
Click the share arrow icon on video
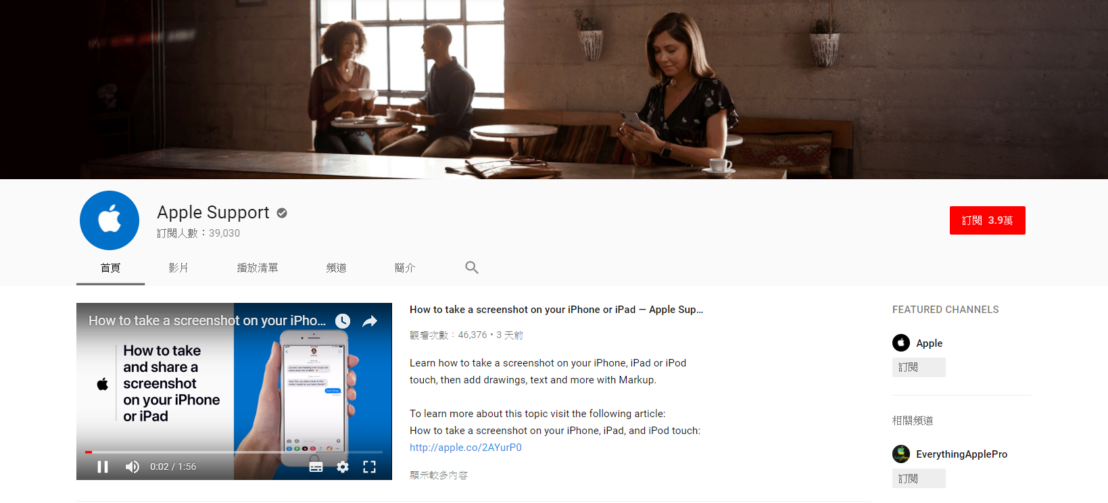370,321
